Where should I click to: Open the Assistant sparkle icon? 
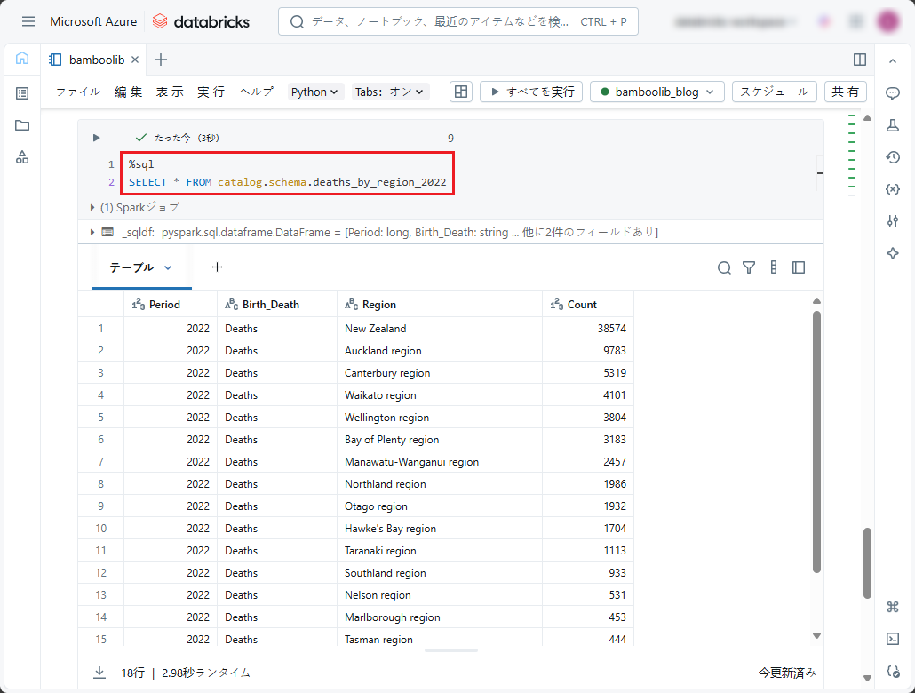click(x=893, y=253)
